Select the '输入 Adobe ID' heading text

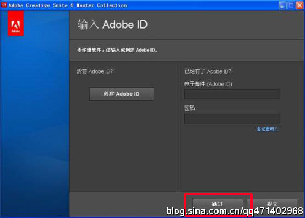pos(113,25)
